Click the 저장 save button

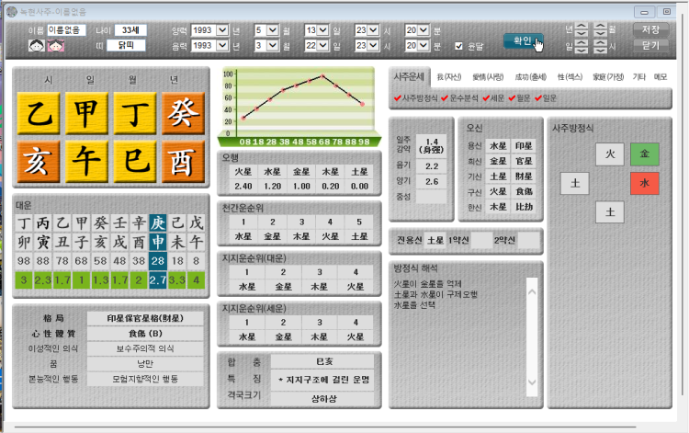(650, 29)
